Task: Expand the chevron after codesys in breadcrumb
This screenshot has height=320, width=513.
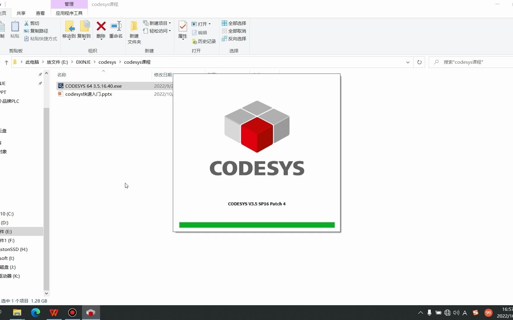Action: pyautogui.click(x=120, y=62)
